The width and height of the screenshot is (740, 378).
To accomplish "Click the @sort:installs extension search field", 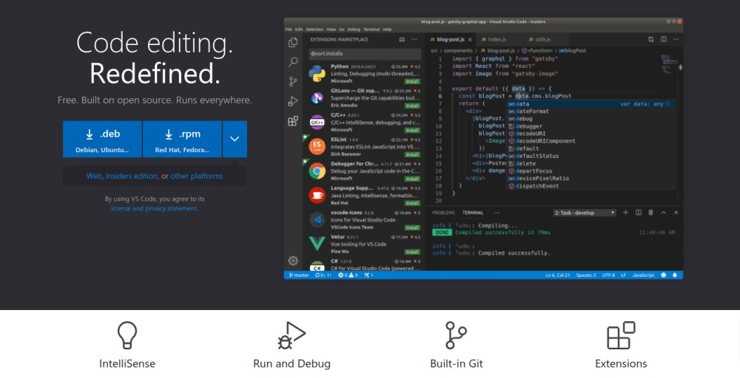I will (365, 54).
